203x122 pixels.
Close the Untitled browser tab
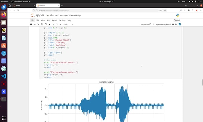[58, 6]
